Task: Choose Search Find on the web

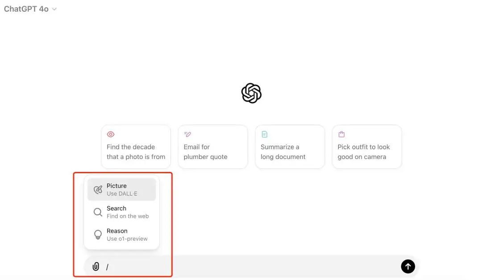Action: click(127, 212)
